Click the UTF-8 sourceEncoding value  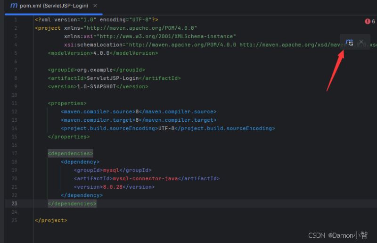coord(166,128)
